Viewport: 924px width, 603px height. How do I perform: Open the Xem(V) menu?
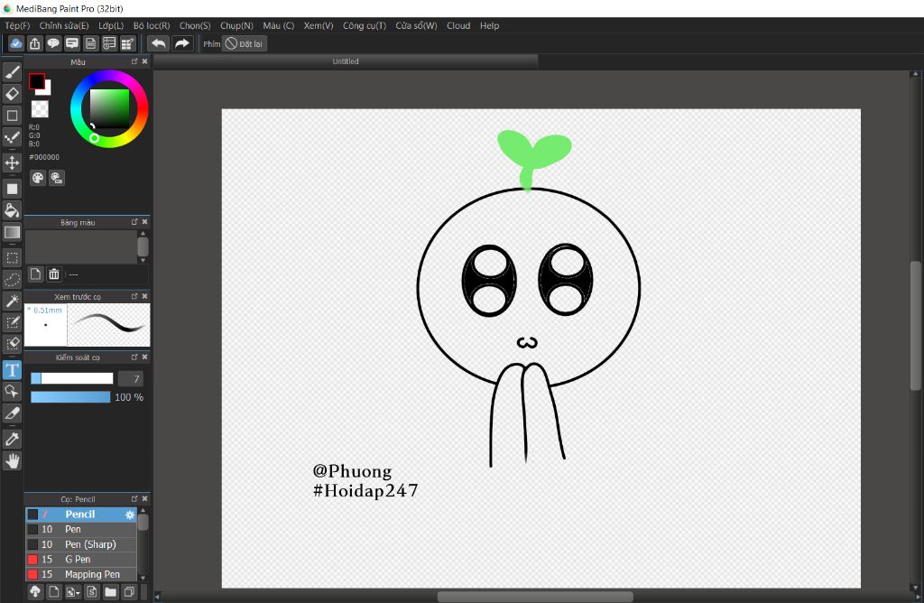(319, 26)
